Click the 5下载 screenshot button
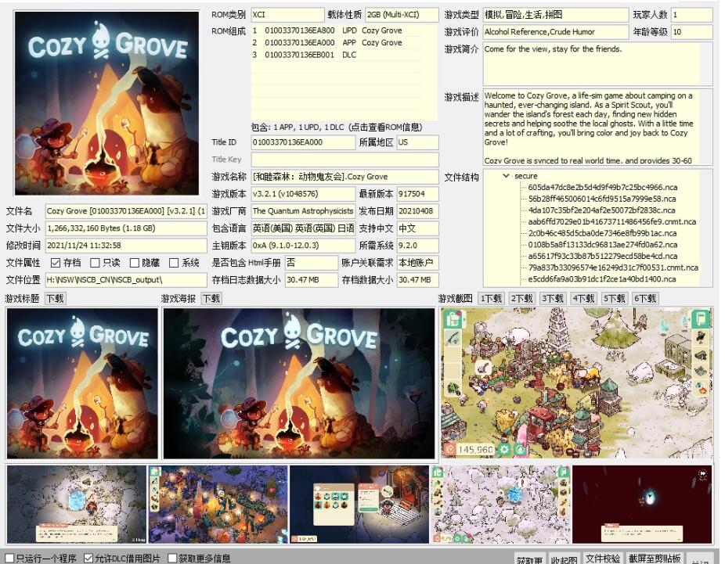Screen dimensions: 725x564 [x=614, y=298]
